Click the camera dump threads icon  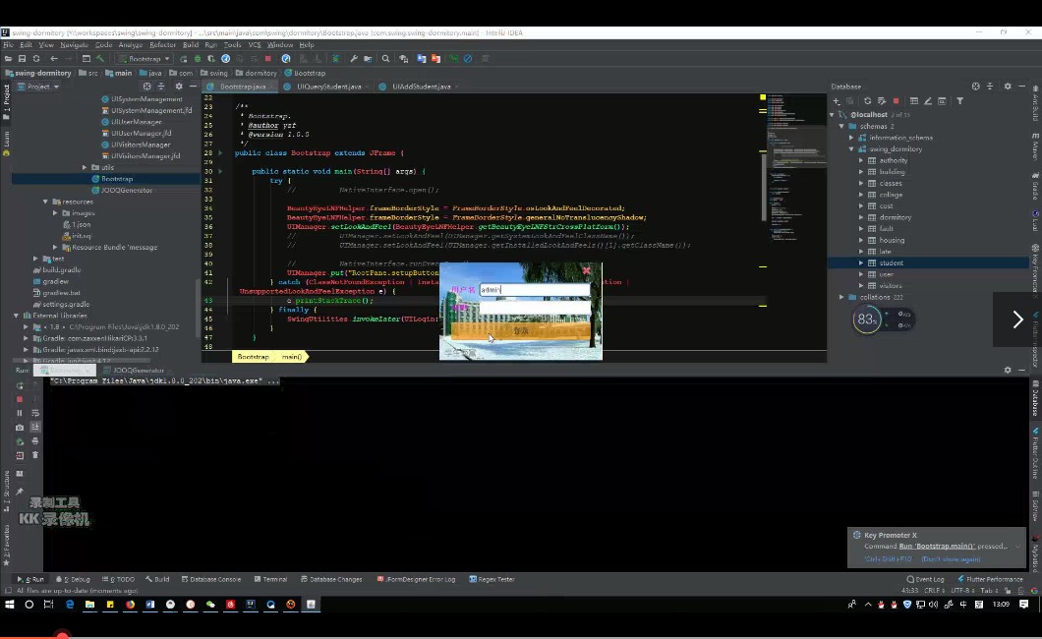pyautogui.click(x=20, y=427)
